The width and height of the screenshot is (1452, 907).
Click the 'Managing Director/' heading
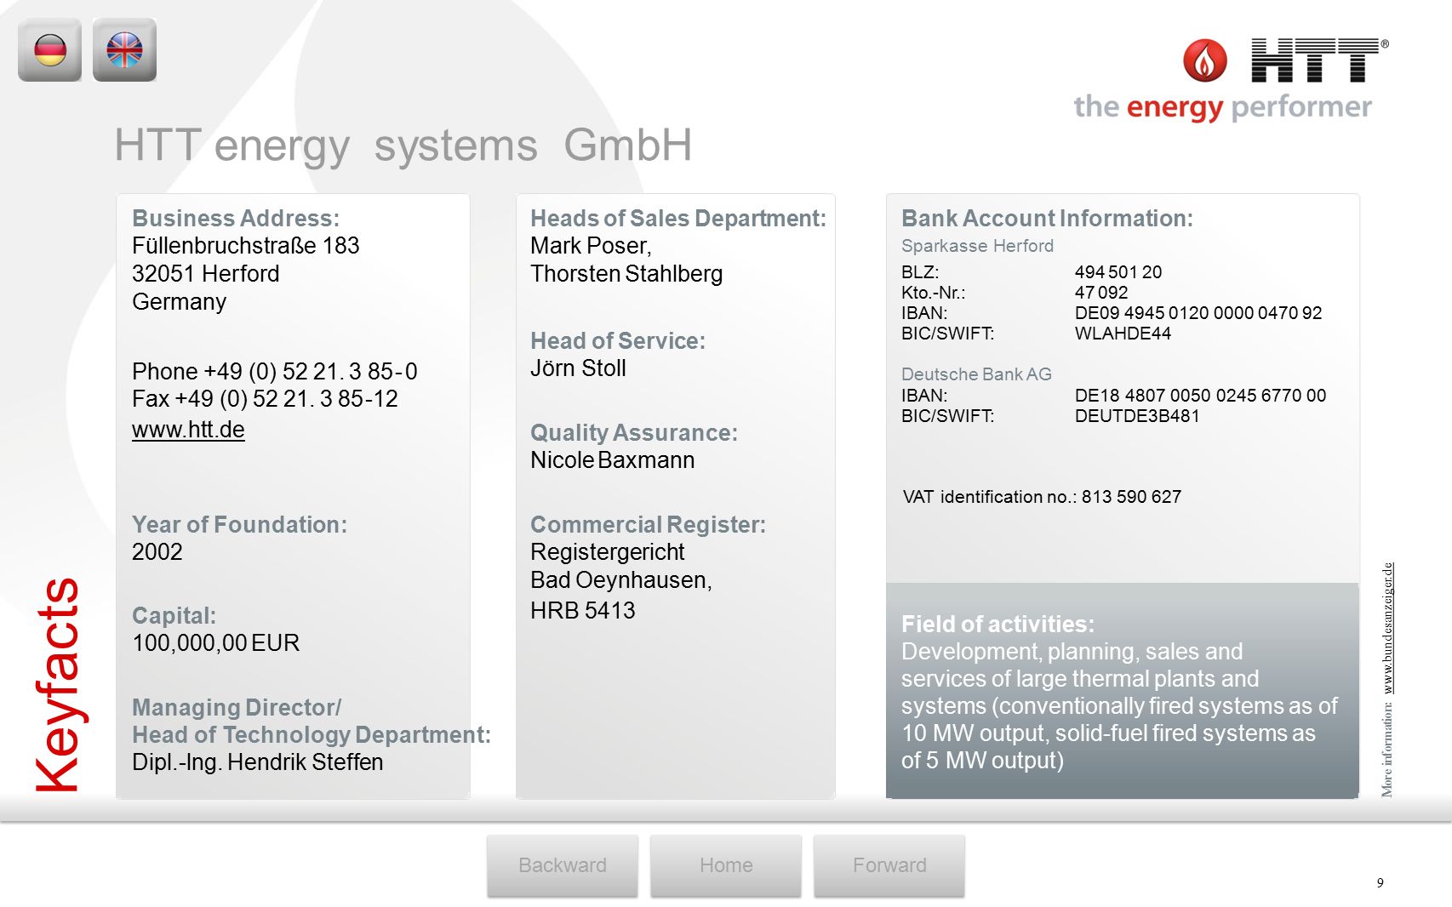point(237,708)
